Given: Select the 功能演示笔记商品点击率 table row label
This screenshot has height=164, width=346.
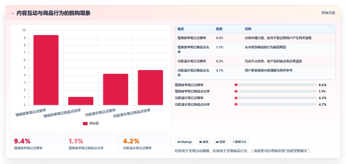Looking at the screenshot, I should pyautogui.click(x=193, y=73).
